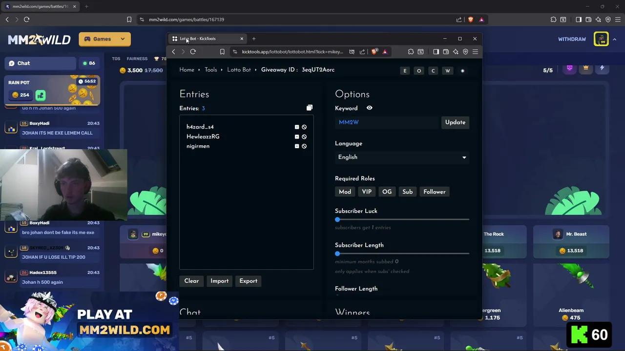Go to Tools in the breadcrumb

(210, 70)
